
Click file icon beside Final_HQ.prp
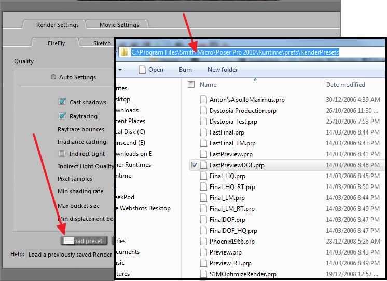pyautogui.click(x=203, y=176)
